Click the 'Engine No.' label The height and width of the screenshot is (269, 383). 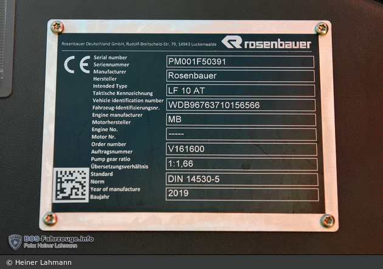point(105,129)
